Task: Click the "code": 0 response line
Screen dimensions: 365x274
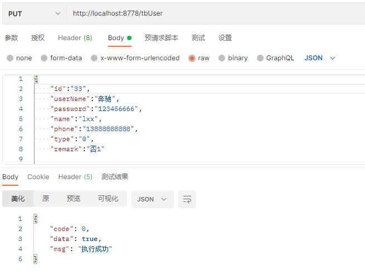Action: 70,229
